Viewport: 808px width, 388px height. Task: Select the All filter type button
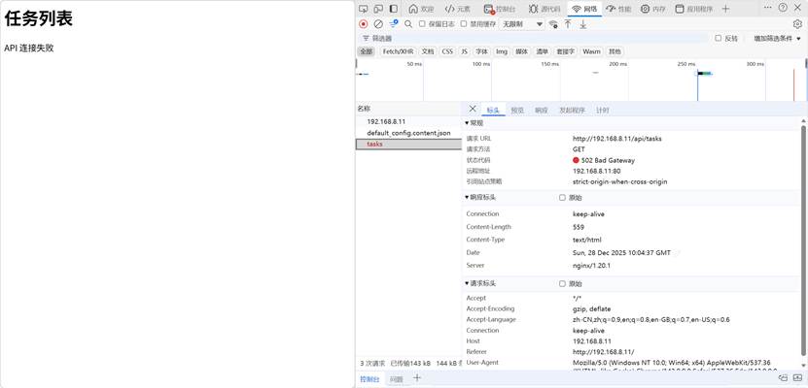coord(366,51)
